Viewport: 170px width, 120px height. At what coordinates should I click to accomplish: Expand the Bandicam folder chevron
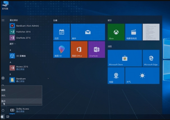point(48,78)
